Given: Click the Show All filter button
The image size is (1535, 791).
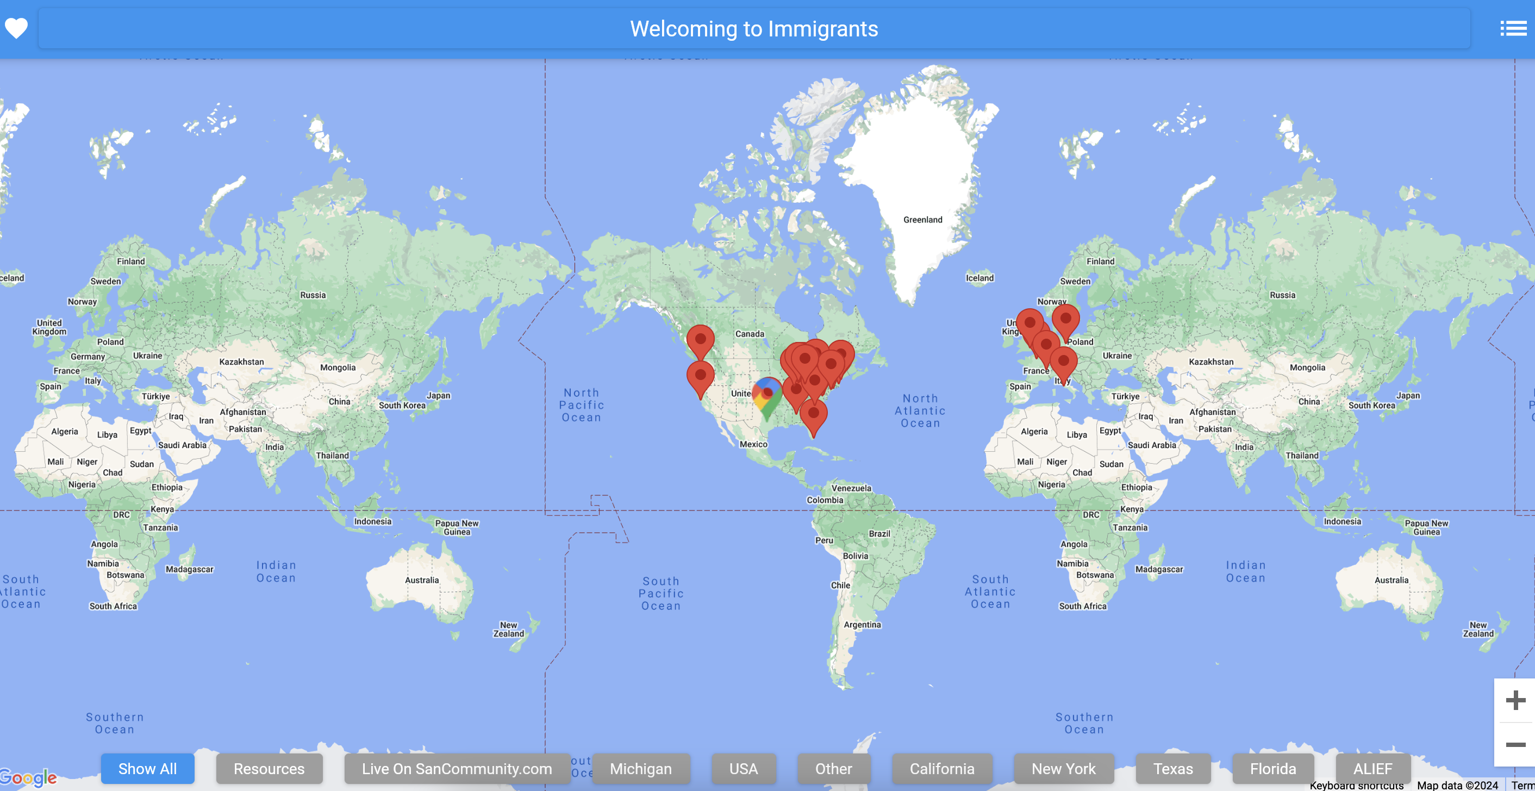Looking at the screenshot, I should tap(147, 768).
